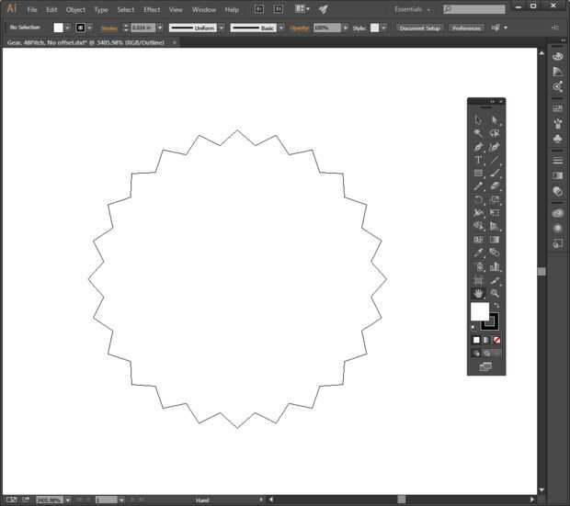Open the Object menu
The image size is (570, 506).
point(75,9)
